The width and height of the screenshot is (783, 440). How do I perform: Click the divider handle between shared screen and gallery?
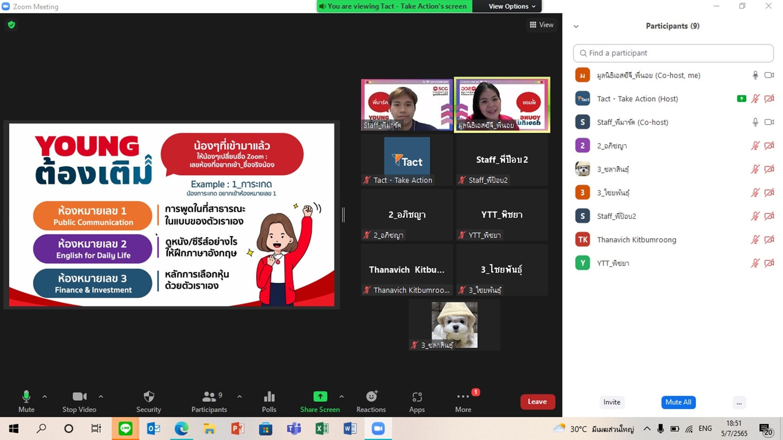pos(343,215)
